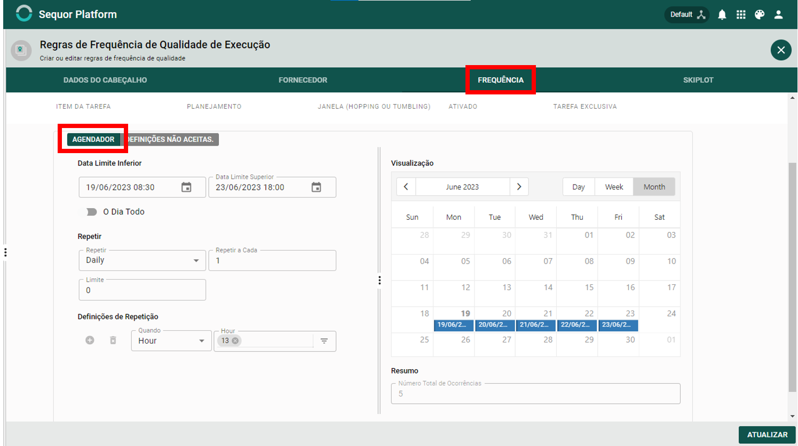Open the notifications bell
This screenshot has height=446, width=798.
click(722, 15)
